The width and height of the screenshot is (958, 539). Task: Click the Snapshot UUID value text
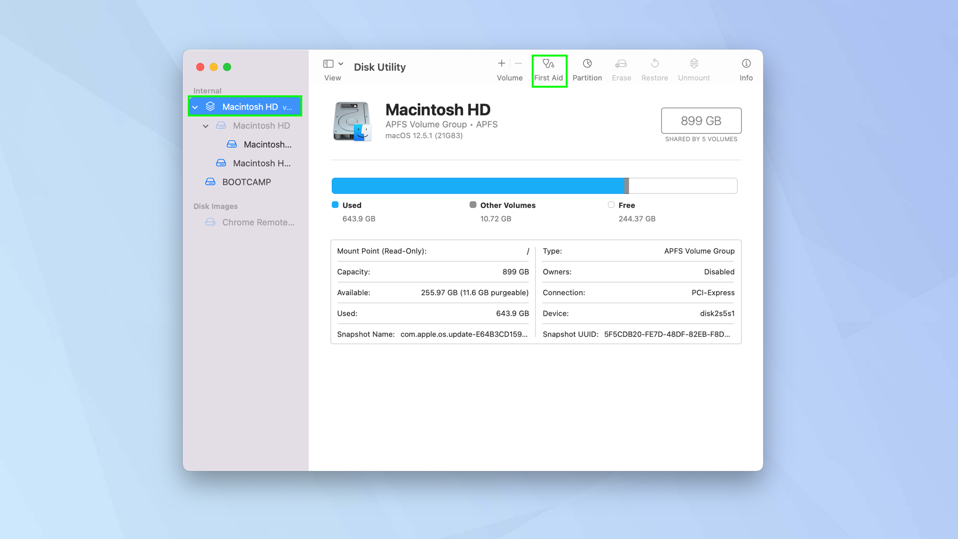(x=667, y=334)
